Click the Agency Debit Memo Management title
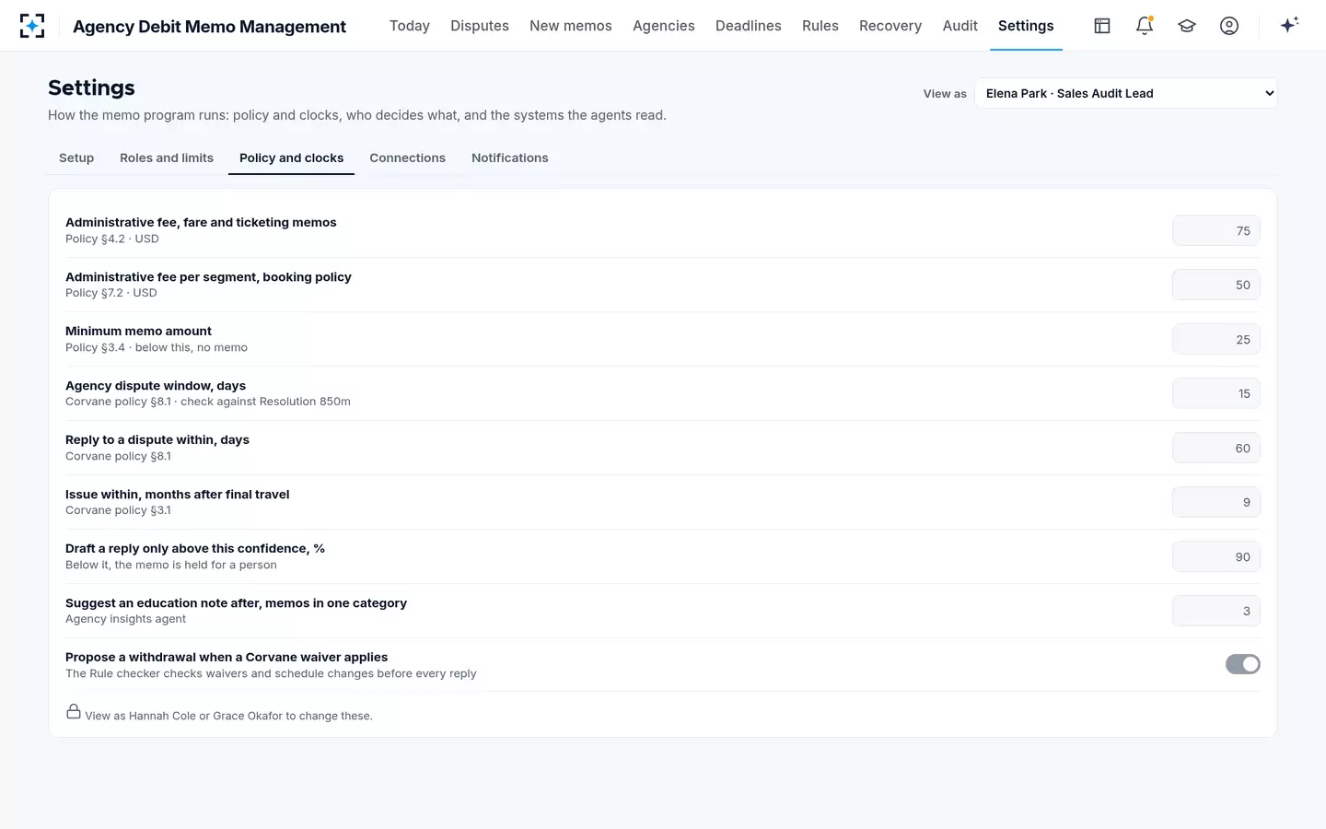Image resolution: width=1326 pixels, height=829 pixels. [210, 27]
